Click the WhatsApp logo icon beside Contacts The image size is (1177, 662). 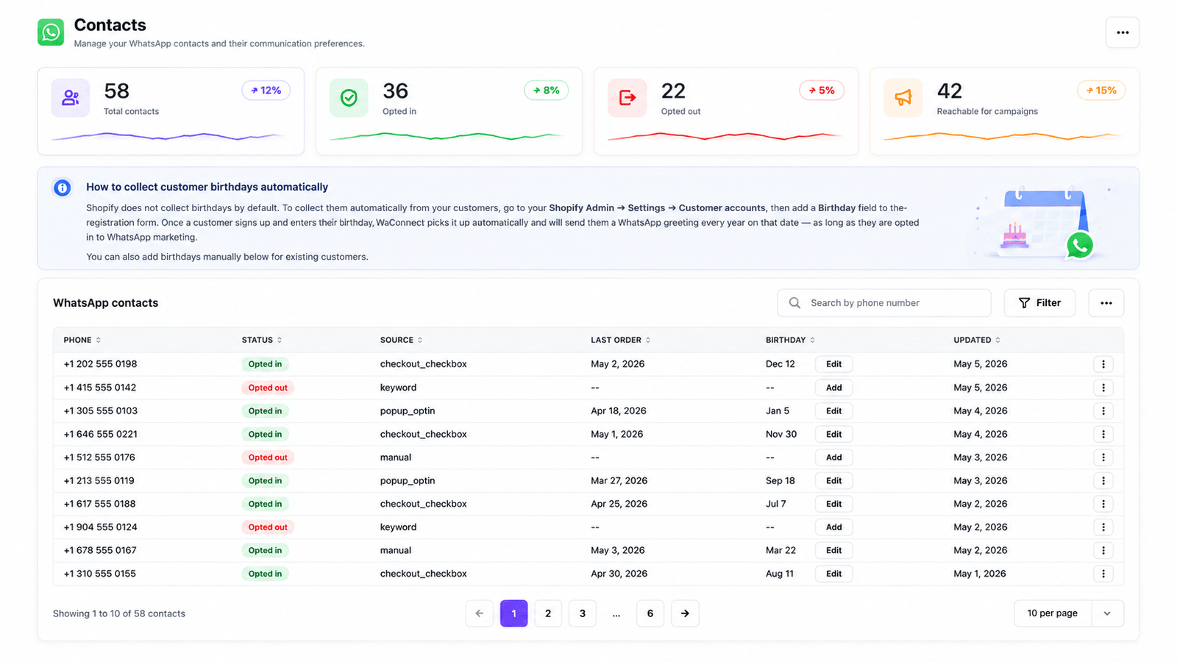pyautogui.click(x=51, y=32)
